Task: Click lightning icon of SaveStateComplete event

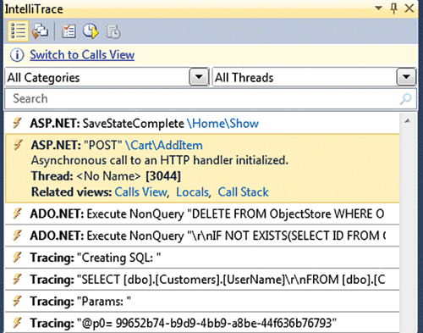Action: coord(18,123)
